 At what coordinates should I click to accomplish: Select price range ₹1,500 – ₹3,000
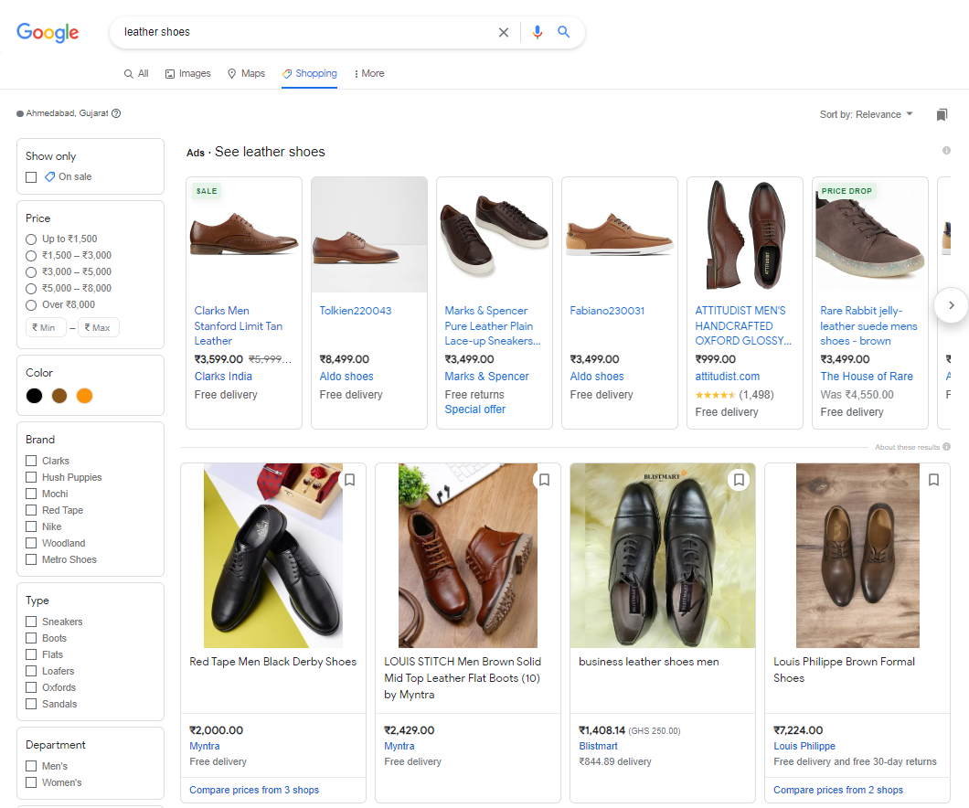(31, 256)
